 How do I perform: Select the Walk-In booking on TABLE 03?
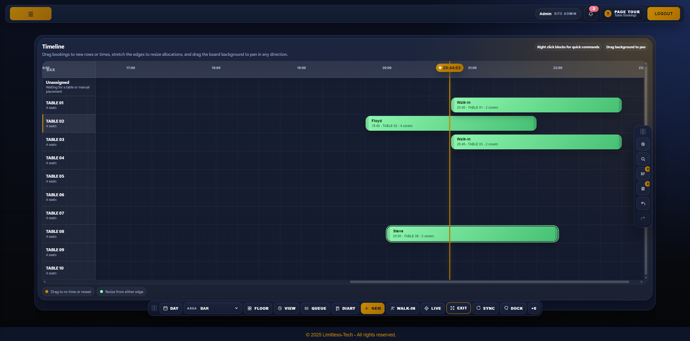(x=536, y=142)
